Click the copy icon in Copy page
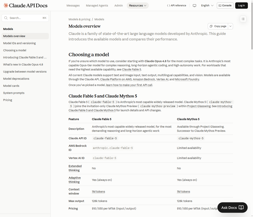This screenshot has height=217, width=253. pyautogui.click(x=211, y=26)
